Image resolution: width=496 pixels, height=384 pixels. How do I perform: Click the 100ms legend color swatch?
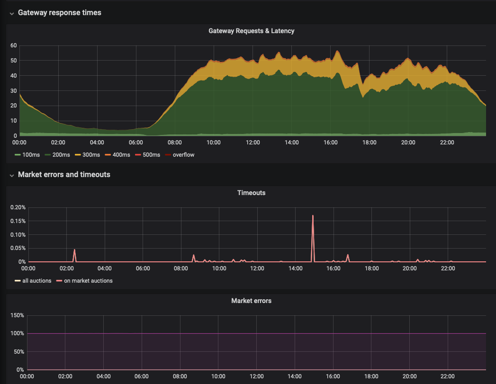point(18,155)
